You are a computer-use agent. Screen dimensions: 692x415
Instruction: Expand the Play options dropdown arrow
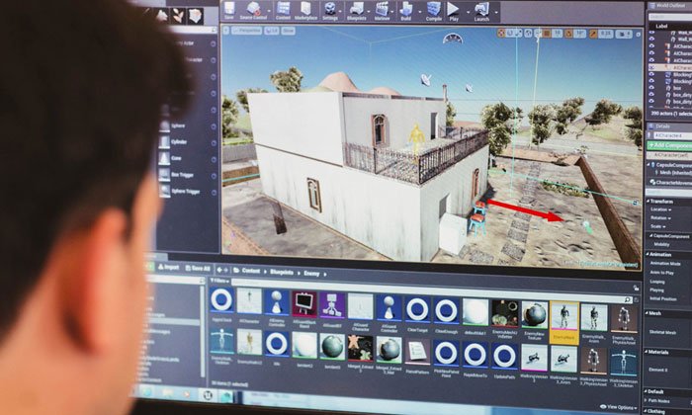(x=467, y=12)
